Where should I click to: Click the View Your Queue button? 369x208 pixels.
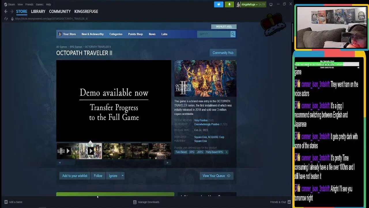(216, 176)
